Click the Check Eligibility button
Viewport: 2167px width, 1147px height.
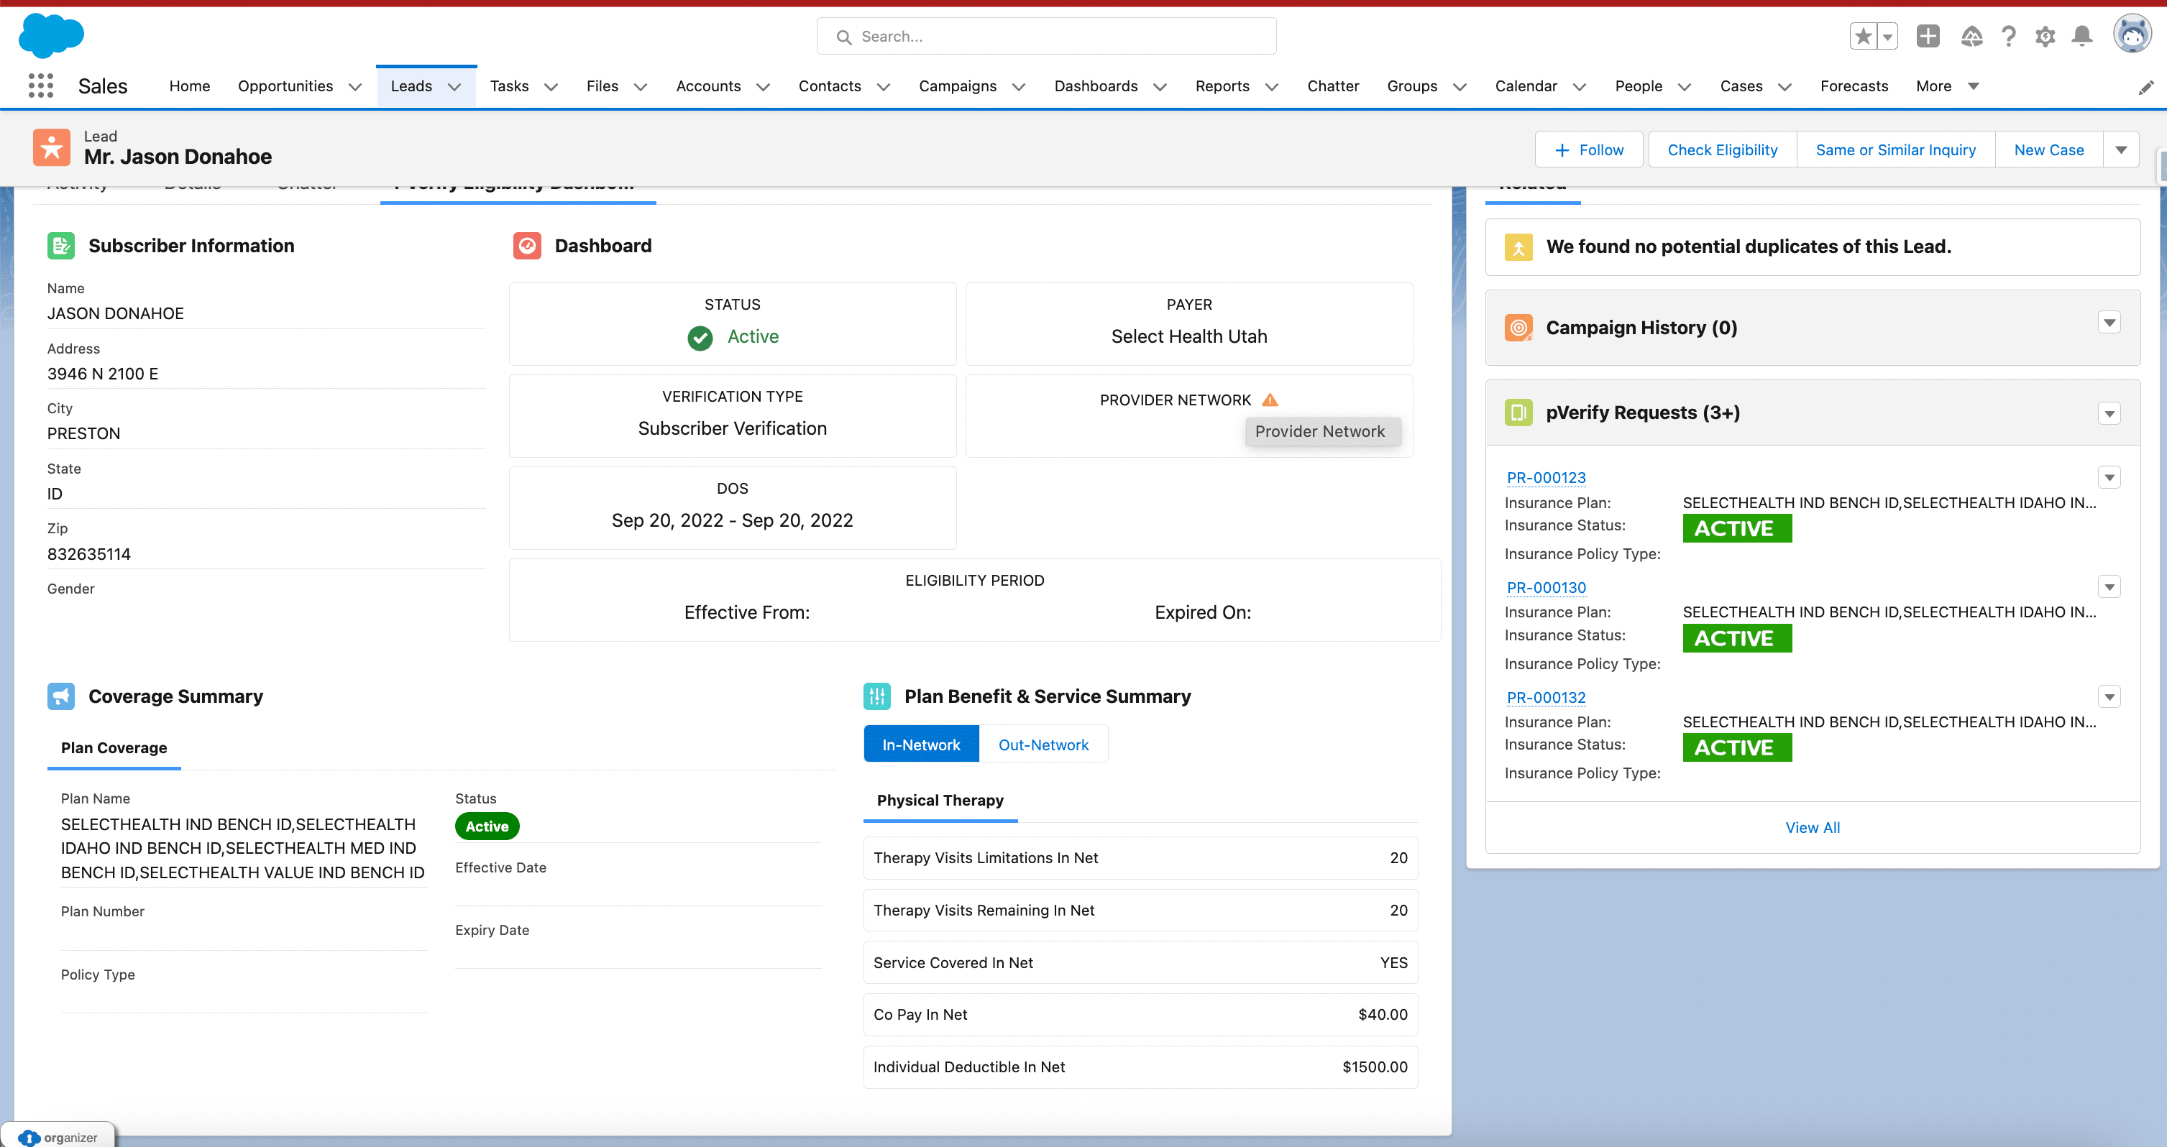[x=1722, y=149]
